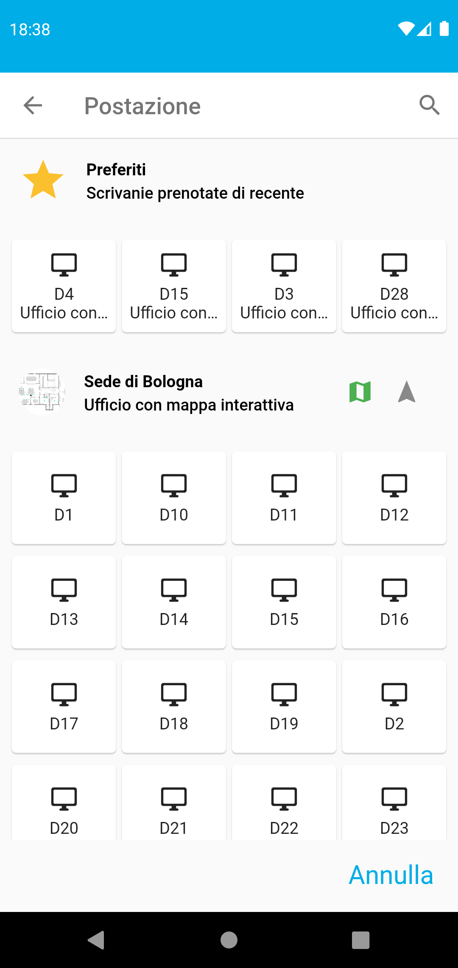Tap desk D16 tile
This screenshot has height=968, width=458.
point(394,602)
